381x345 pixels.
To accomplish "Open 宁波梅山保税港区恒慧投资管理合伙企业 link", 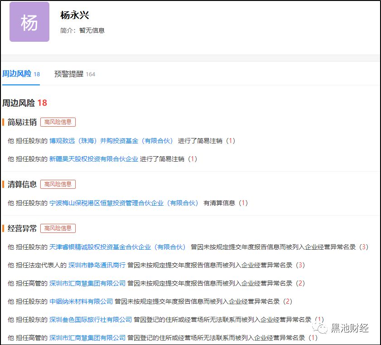I will click(x=124, y=203).
